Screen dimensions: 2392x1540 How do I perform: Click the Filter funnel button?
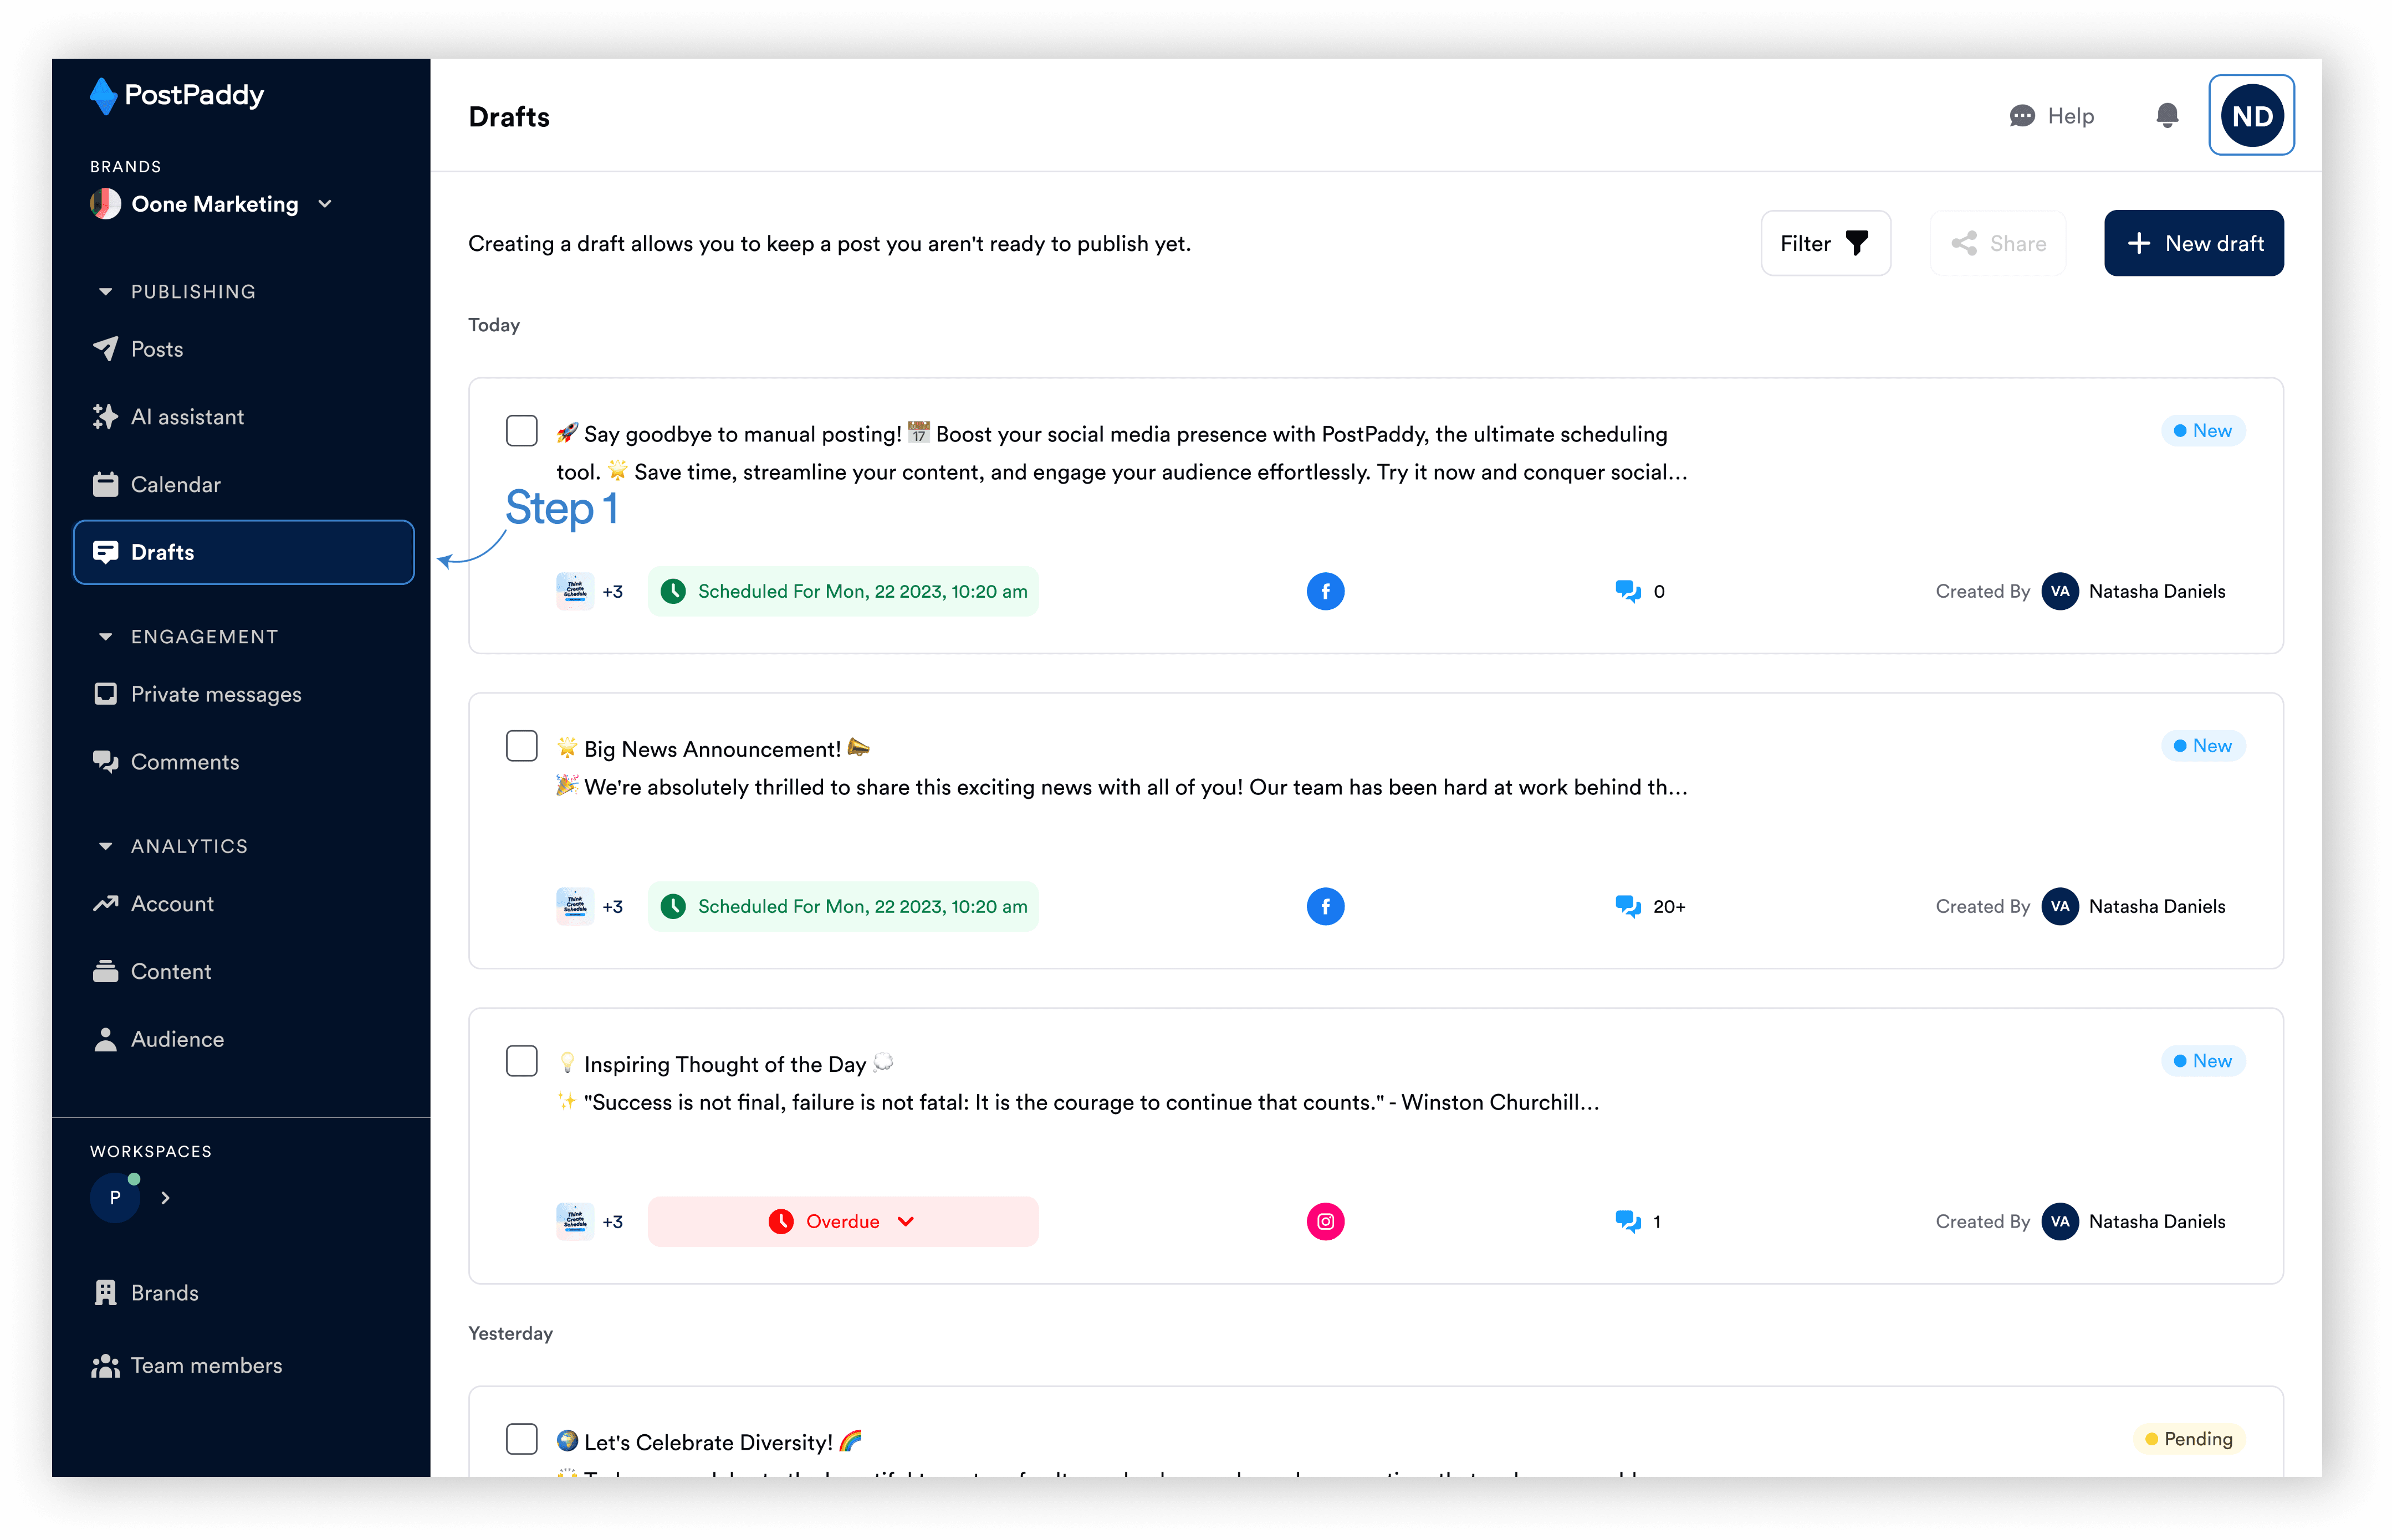[x=1825, y=243]
